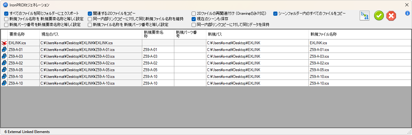Edit 新規要素名称 cell showing Z59-A-05
This screenshot has height=135, width=412.
tap(158, 70)
